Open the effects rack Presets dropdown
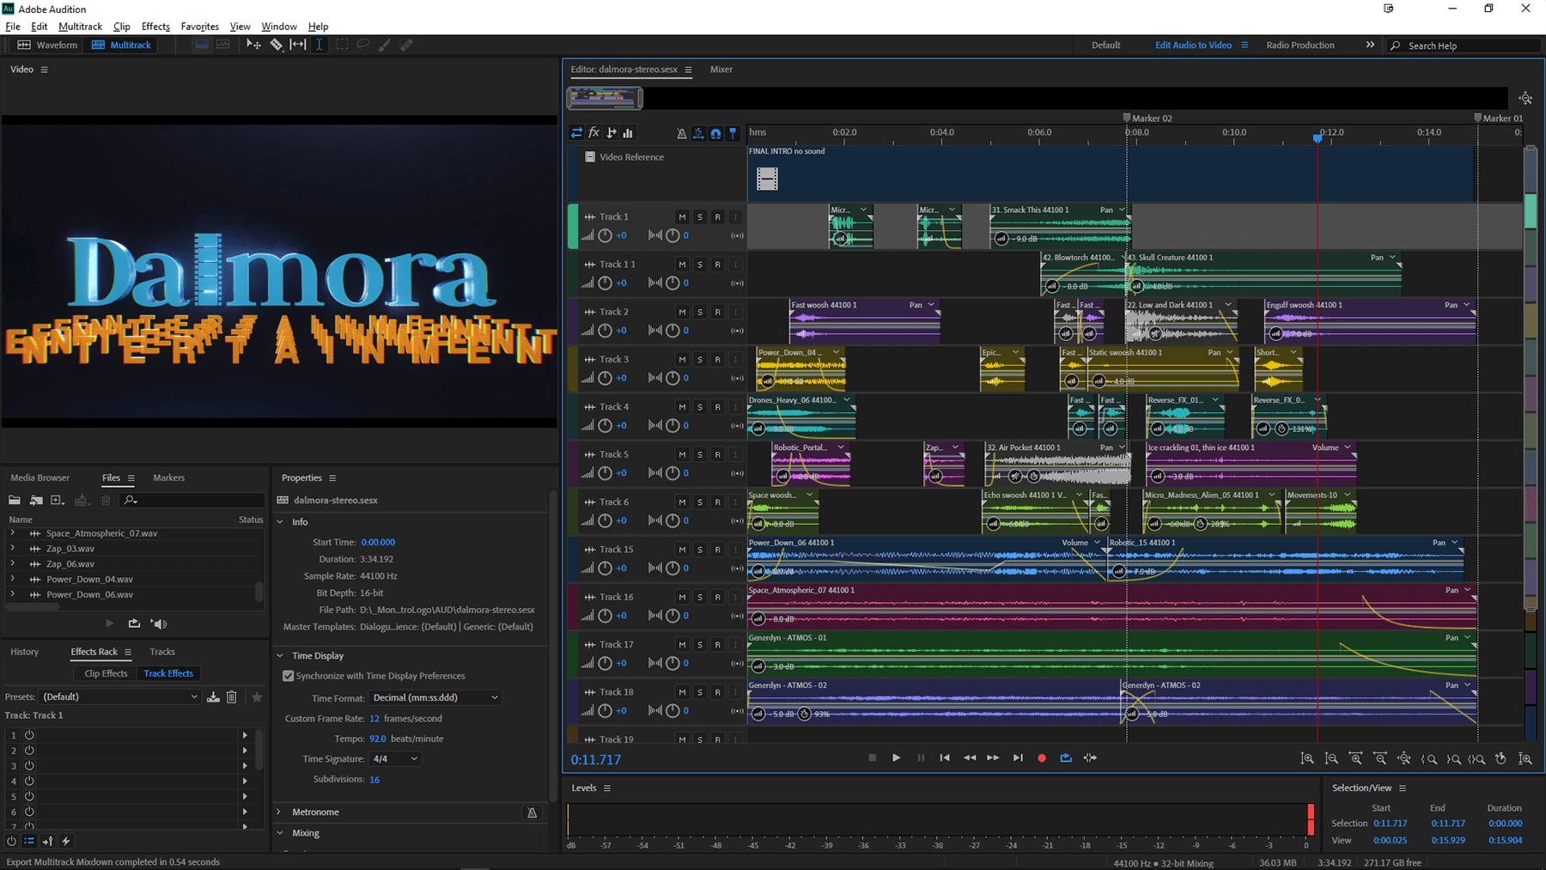The width and height of the screenshot is (1546, 870). 121,697
